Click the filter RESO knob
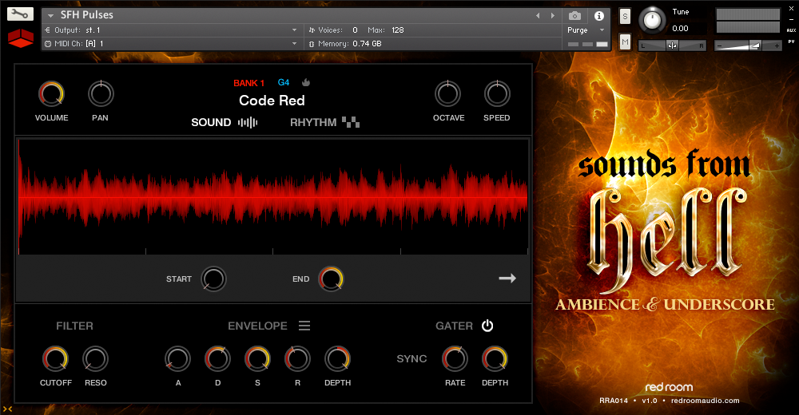Image resolution: width=799 pixels, height=415 pixels. coord(95,358)
